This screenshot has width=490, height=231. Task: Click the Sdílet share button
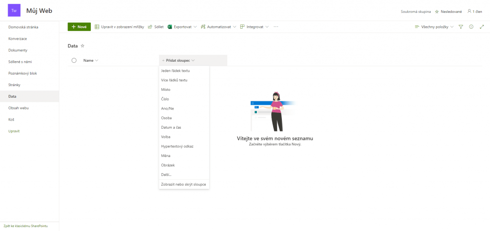coord(156,27)
